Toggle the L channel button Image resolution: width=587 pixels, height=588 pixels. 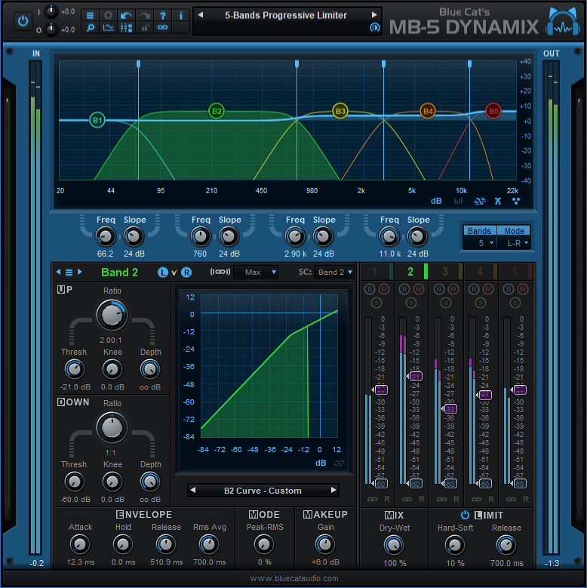tap(163, 272)
